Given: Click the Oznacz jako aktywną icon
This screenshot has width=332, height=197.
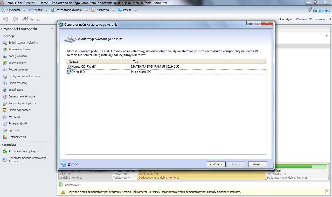Looking at the screenshot, I should coord(4,97).
